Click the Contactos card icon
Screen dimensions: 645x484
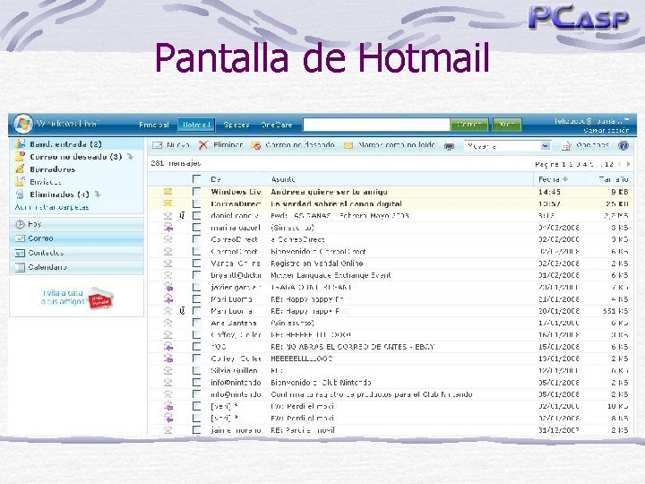click(20, 253)
